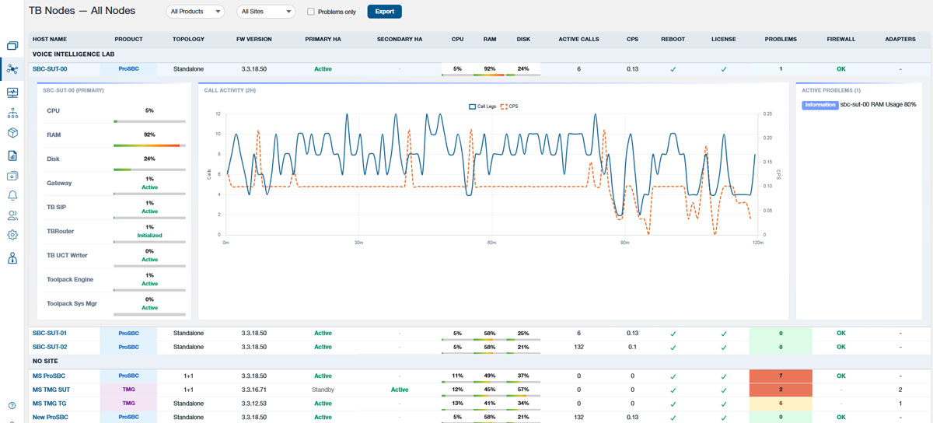
Task: Toggle CPS series in chart legend
Action: click(x=509, y=106)
